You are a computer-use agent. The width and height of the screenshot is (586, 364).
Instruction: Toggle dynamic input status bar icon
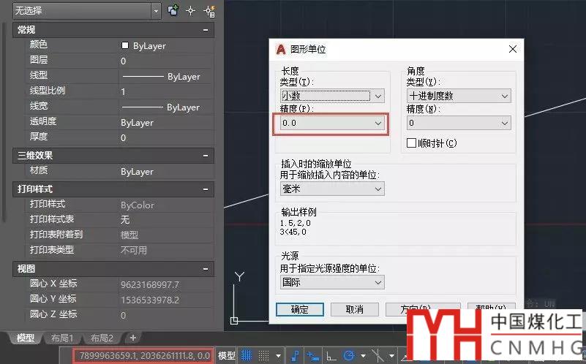[x=313, y=355]
